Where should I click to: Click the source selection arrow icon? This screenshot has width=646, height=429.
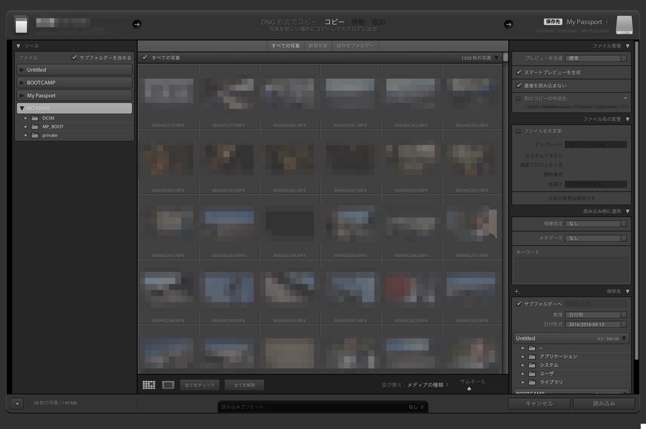pyautogui.click(x=137, y=24)
